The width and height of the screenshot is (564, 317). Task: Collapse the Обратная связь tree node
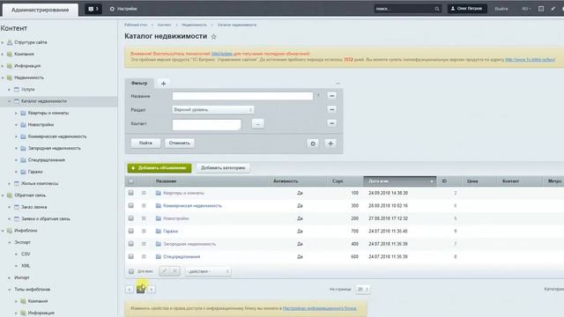click(x=3, y=195)
